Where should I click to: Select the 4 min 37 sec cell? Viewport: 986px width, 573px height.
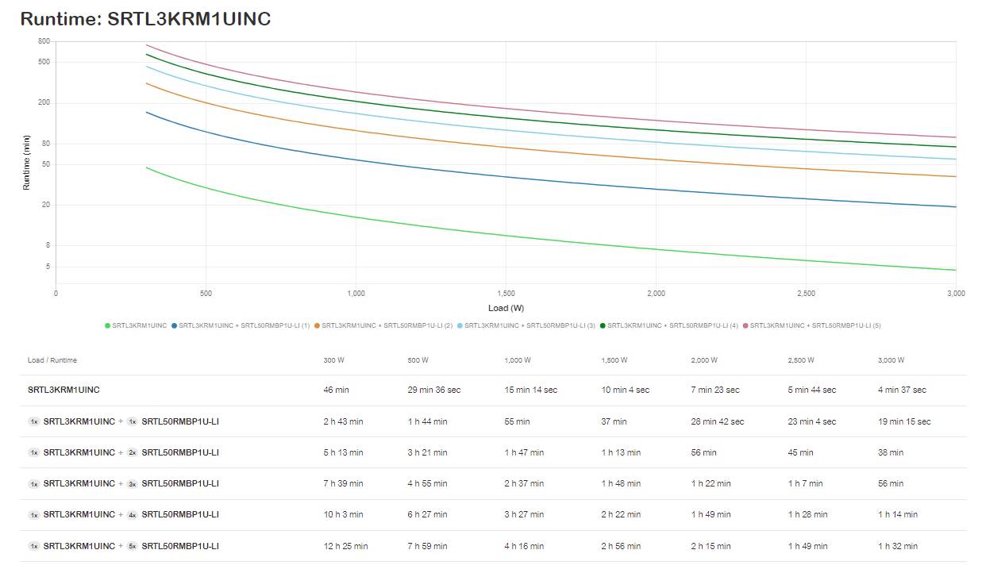[902, 390]
